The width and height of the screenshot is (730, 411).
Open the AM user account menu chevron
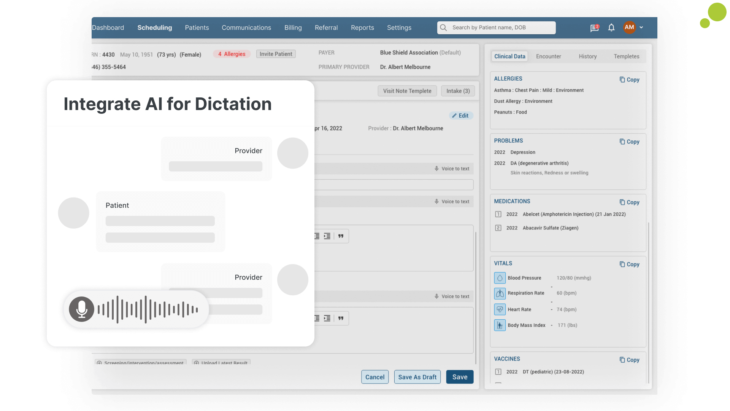pos(642,27)
